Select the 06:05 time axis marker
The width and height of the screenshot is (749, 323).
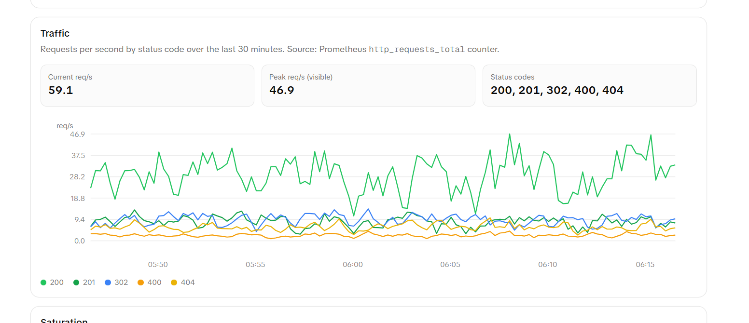tap(450, 265)
